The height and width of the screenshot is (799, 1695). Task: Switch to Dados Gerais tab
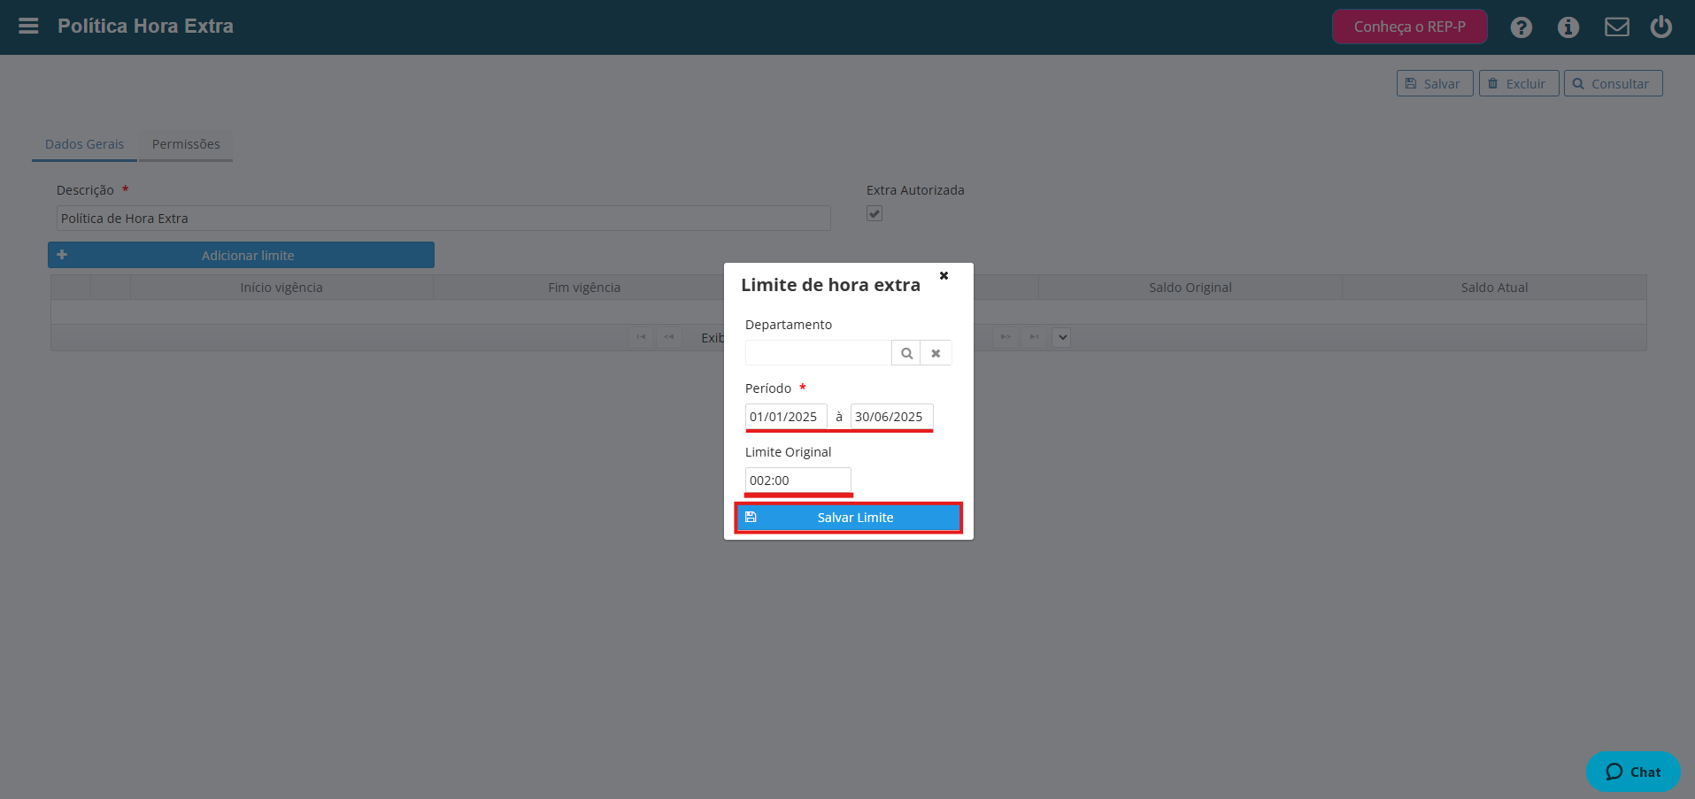(x=84, y=144)
